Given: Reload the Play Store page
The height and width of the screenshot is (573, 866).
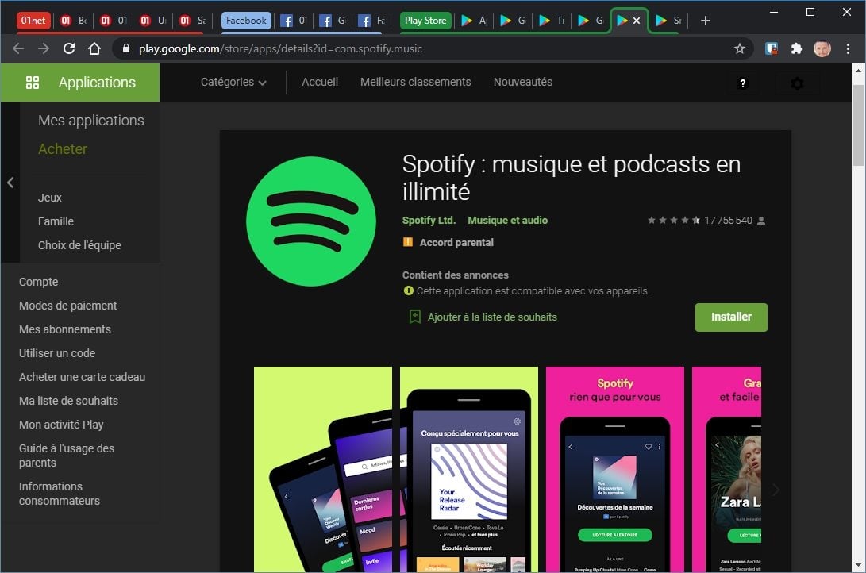Looking at the screenshot, I should tap(69, 48).
